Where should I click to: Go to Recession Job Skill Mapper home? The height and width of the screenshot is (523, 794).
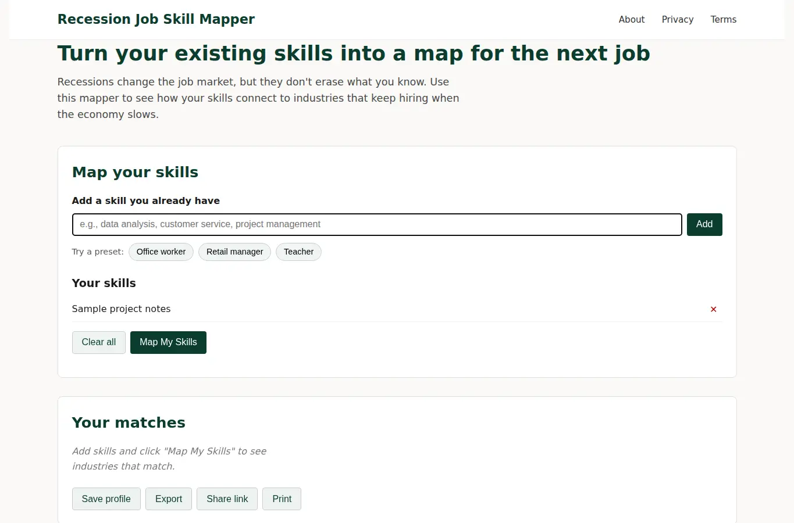pos(156,19)
